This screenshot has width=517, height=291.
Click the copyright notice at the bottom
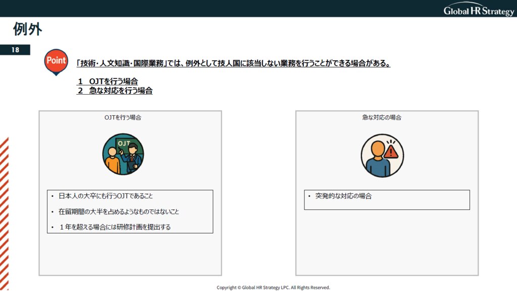pyautogui.click(x=273, y=287)
